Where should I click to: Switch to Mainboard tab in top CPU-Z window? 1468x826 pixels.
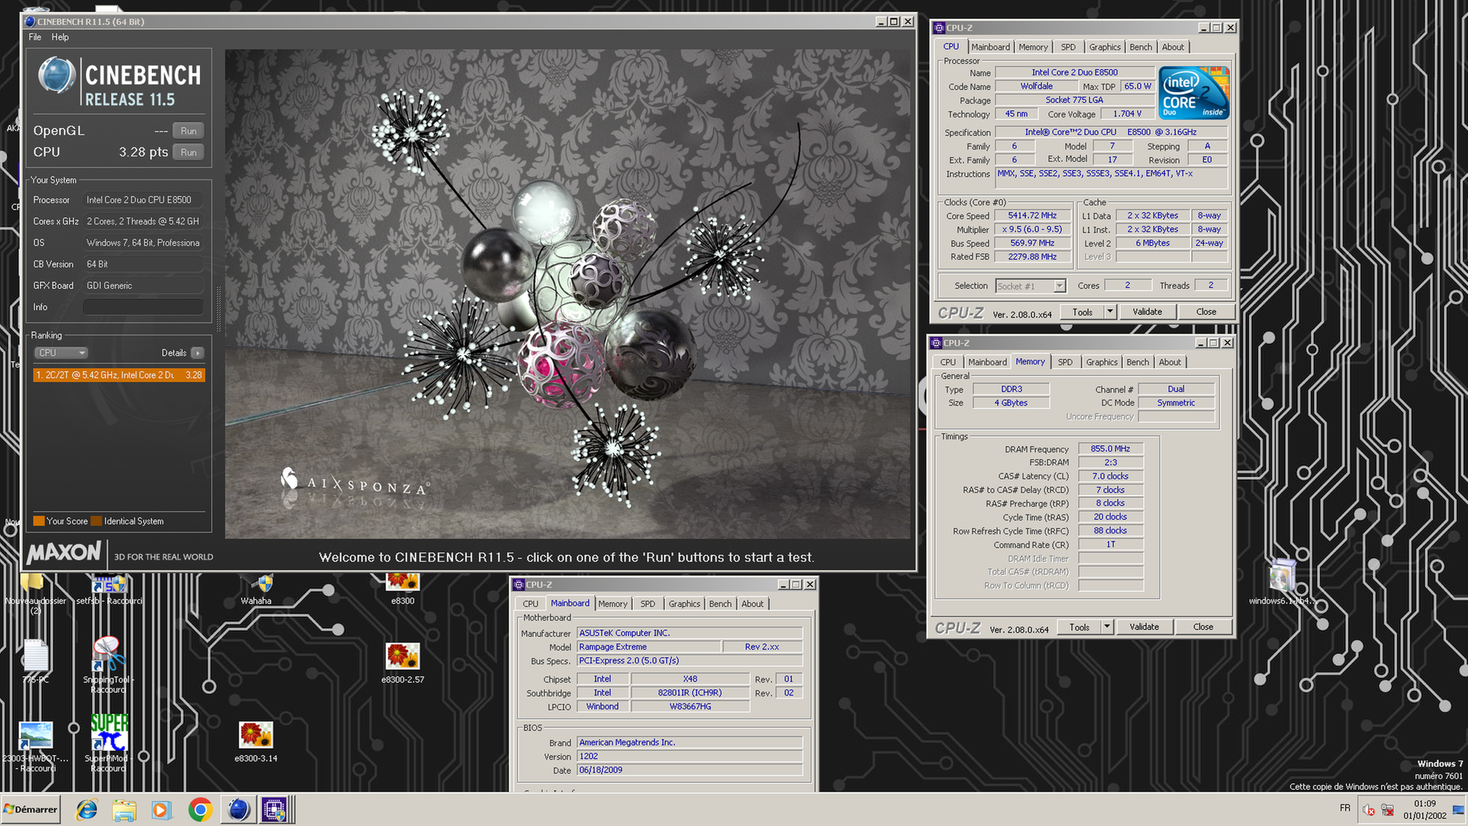click(x=991, y=47)
